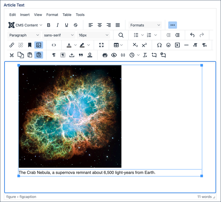Screen dimensions: 221x202
Task: Toggle fullscreen editor mode
Action: (101, 45)
